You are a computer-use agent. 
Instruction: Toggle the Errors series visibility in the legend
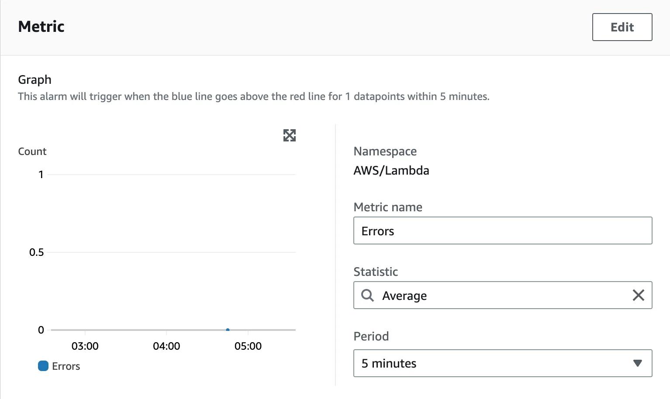point(43,366)
